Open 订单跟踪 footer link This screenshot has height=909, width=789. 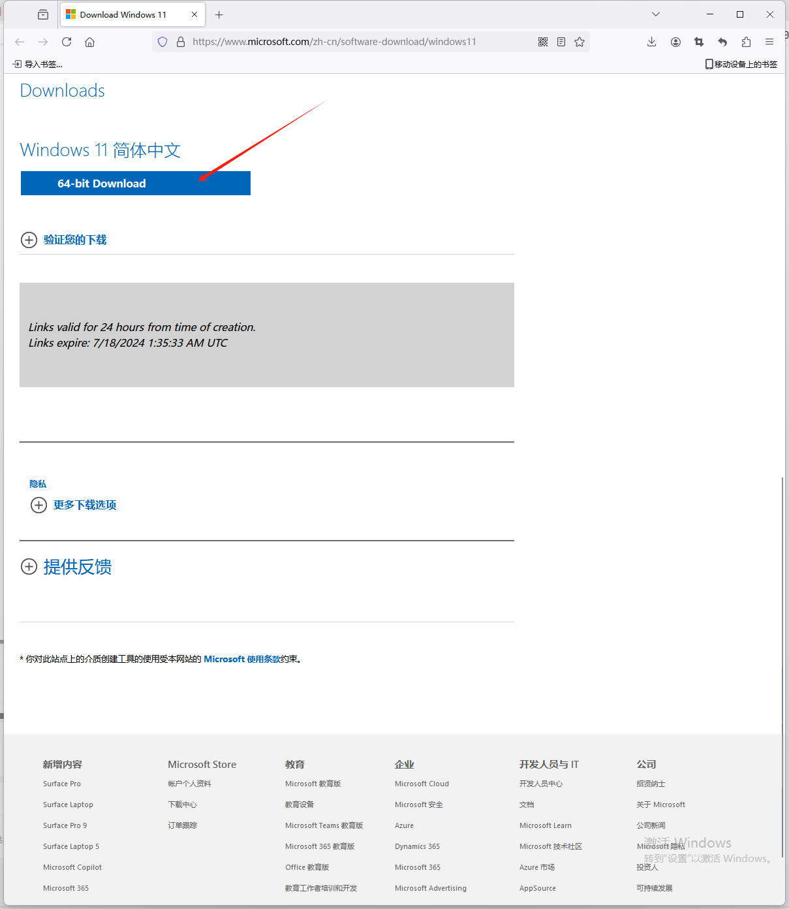point(182,825)
